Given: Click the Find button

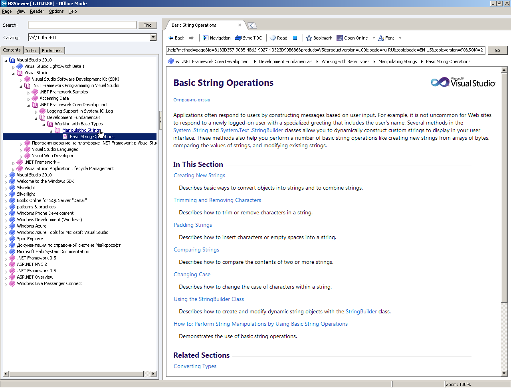Looking at the screenshot, I should click(x=147, y=25).
